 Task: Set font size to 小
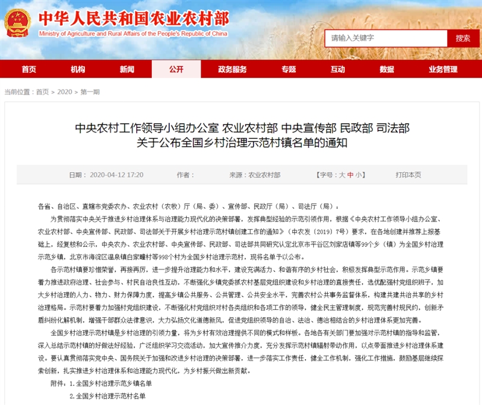tap(358, 175)
